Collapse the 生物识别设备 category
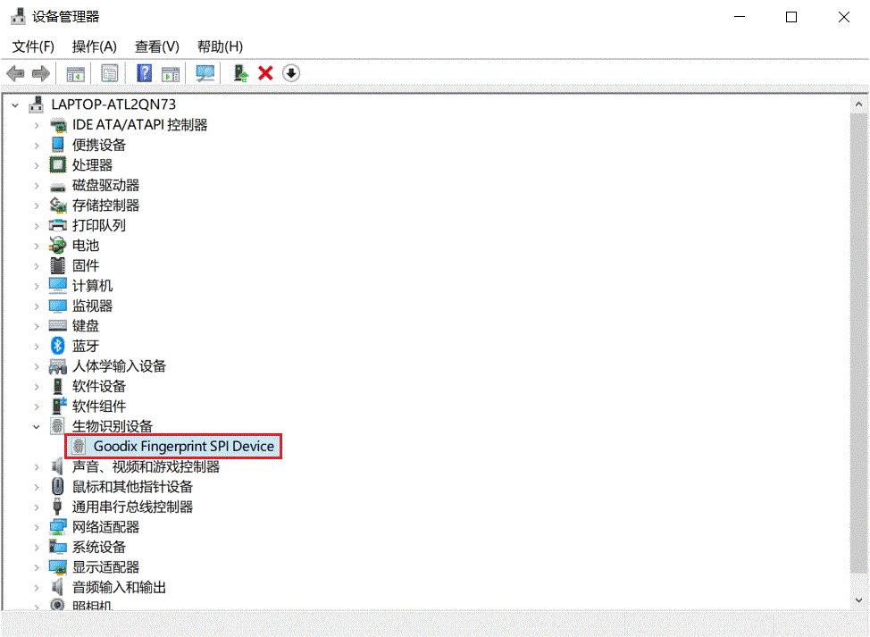Viewport: 870px width, 637px height. click(37, 427)
